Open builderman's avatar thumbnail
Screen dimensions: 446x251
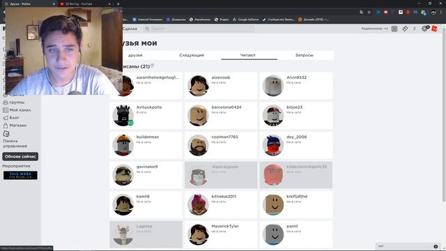click(x=123, y=145)
